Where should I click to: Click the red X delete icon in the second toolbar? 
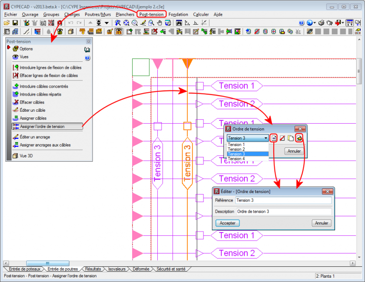point(154,31)
